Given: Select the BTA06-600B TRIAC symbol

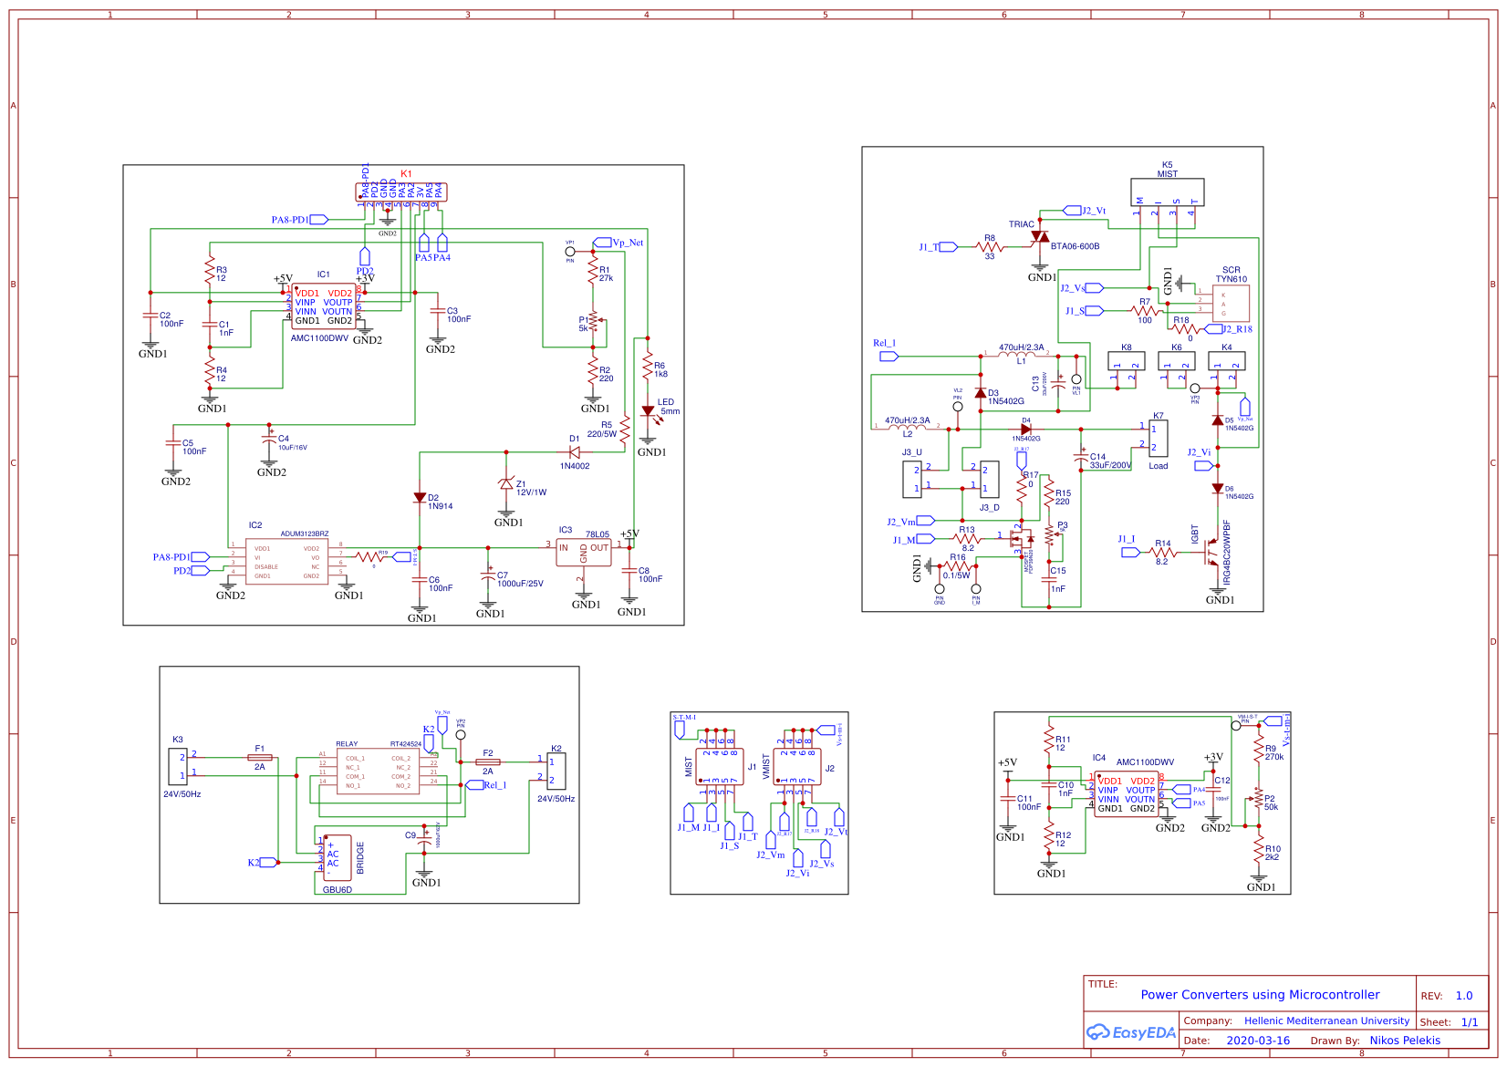Looking at the screenshot, I should click(x=1040, y=237).
